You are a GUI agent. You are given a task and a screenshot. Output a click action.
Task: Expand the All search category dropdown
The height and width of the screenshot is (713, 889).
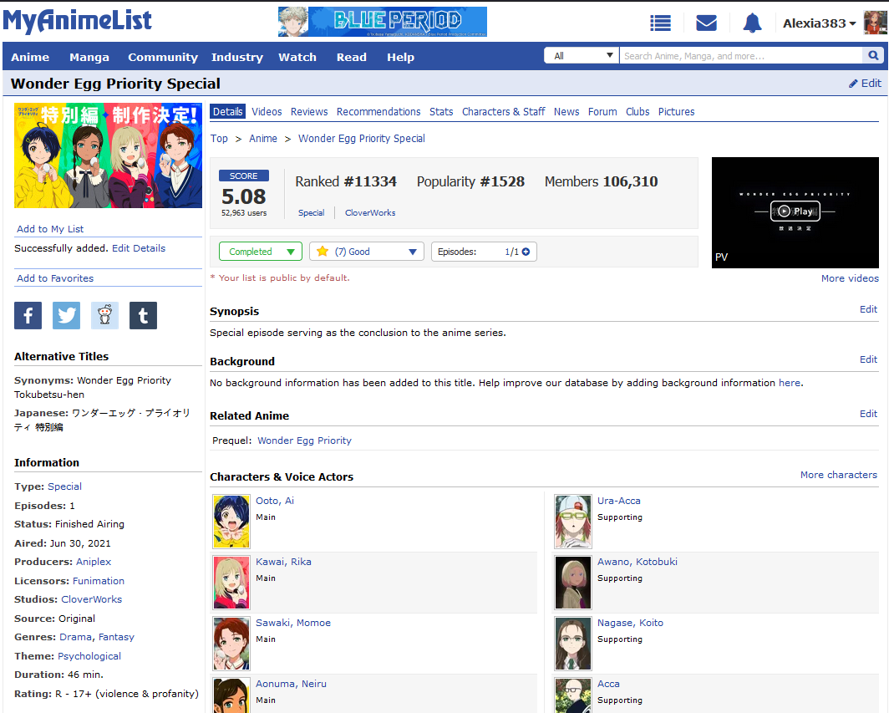point(582,56)
